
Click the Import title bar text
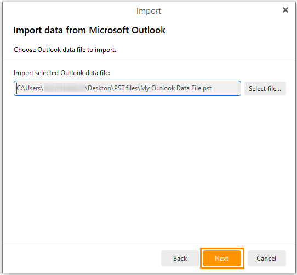click(x=148, y=11)
